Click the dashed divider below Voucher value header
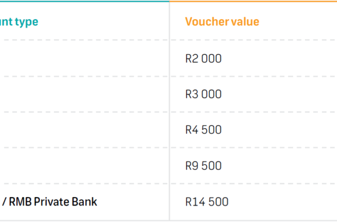 [x=253, y=40]
